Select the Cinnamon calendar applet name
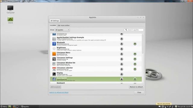This screenshot has width=193, height=108. 65,68
